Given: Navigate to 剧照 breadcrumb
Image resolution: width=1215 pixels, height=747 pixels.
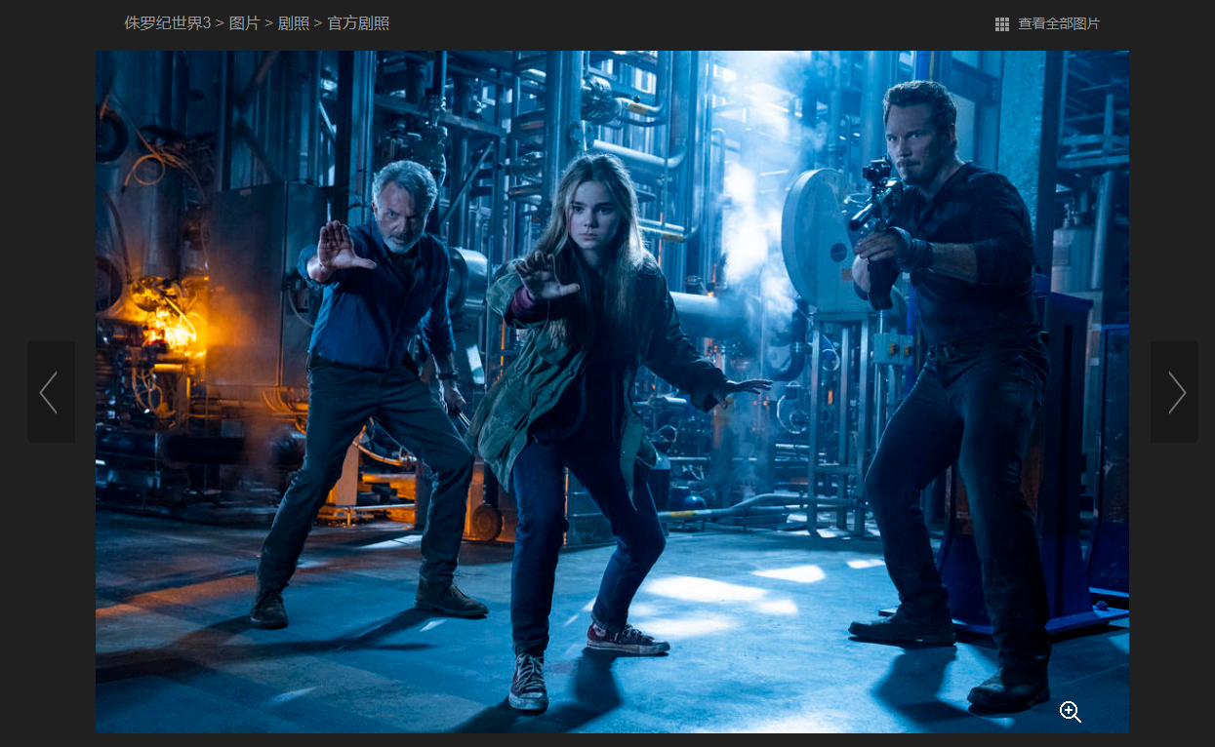Looking at the screenshot, I should [294, 23].
